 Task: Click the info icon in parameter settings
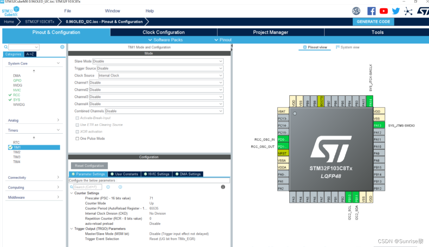click(223, 187)
